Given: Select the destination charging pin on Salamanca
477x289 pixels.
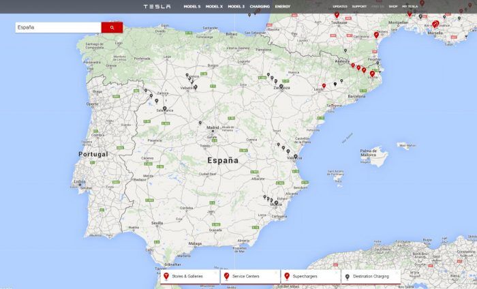Looking at the screenshot, I should [x=165, y=108].
